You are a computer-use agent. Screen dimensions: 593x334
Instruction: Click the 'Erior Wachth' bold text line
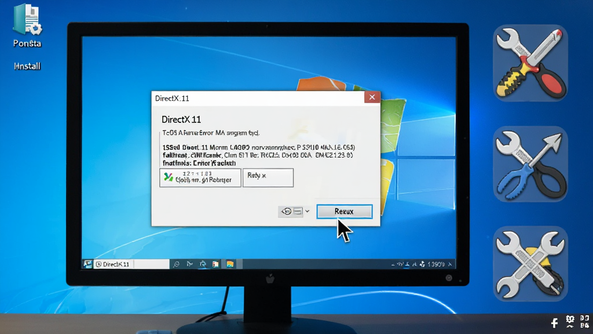(x=199, y=163)
